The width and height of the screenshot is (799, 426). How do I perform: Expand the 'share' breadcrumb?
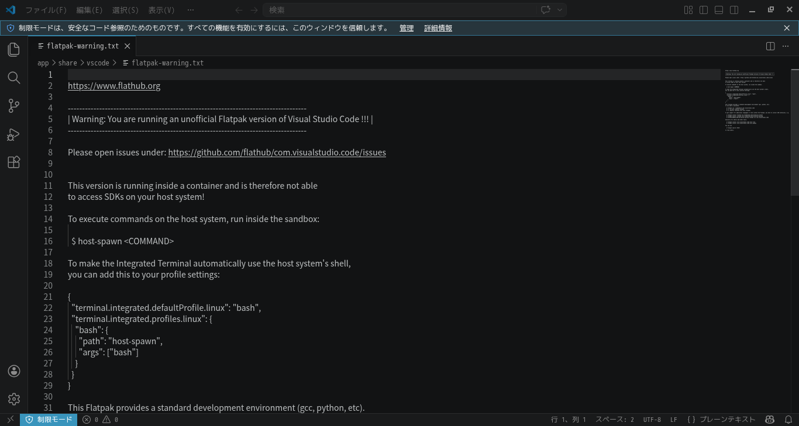67,63
